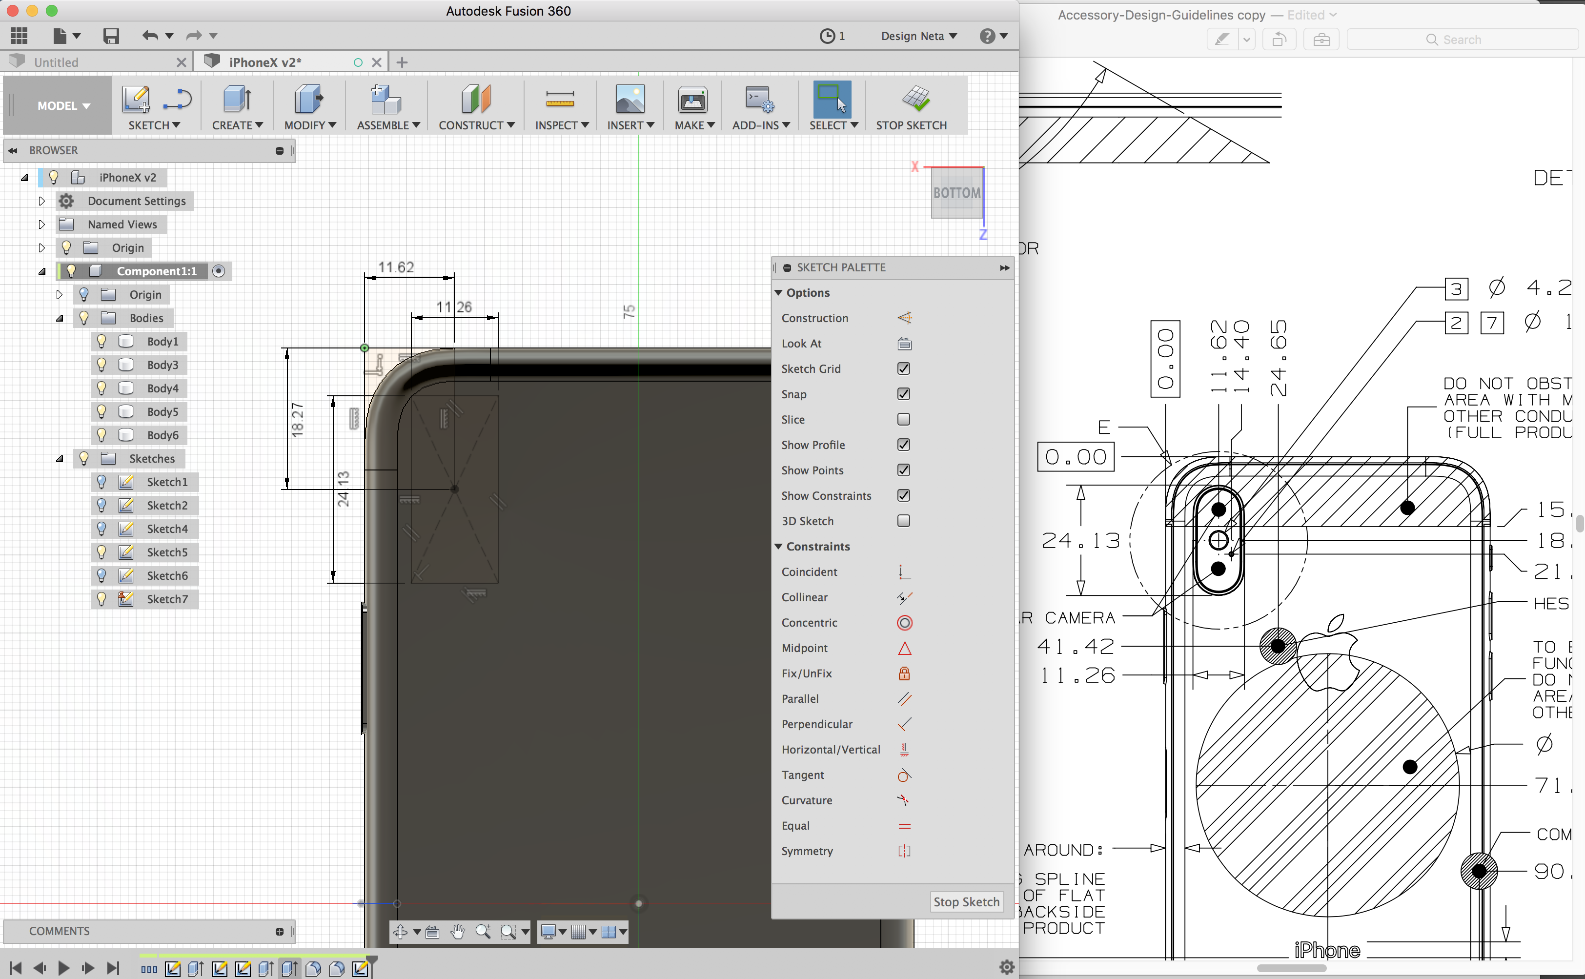
Task: Open the MODEL workspace dropdown
Action: [x=63, y=105]
